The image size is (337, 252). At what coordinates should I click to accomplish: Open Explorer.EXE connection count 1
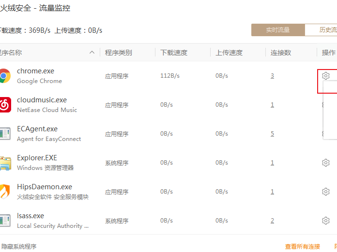(272, 163)
